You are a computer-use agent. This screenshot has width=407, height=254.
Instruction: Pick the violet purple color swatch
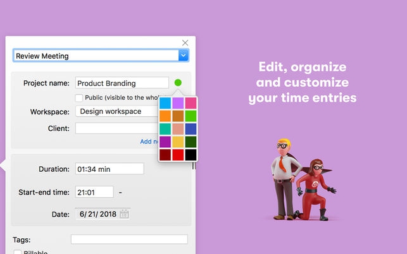point(178,103)
